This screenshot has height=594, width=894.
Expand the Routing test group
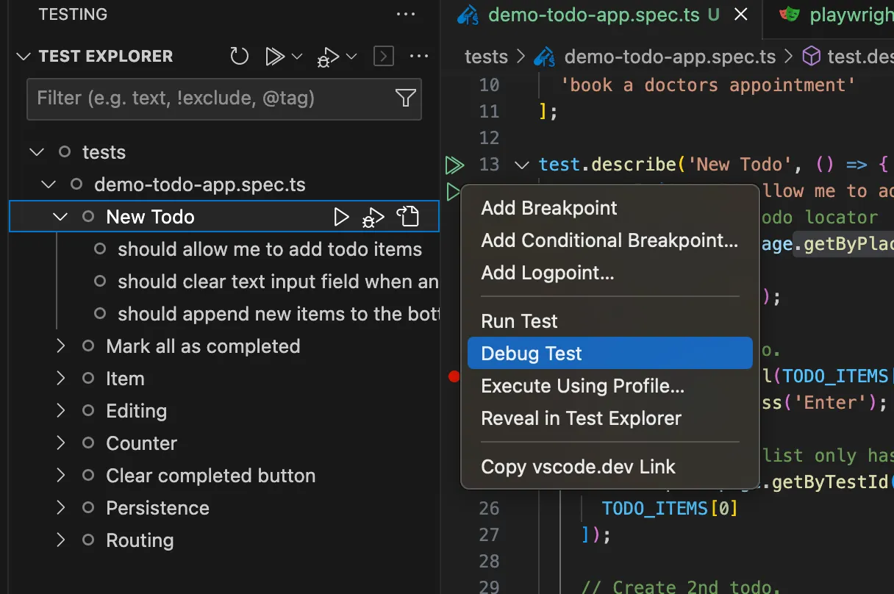coord(60,540)
